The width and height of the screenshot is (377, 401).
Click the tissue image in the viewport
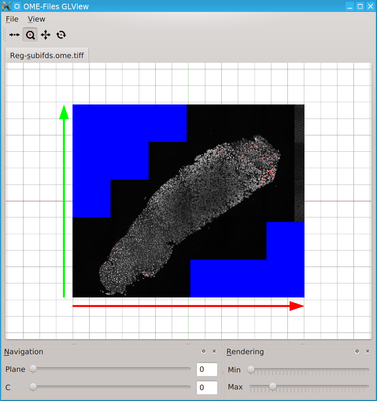pyautogui.click(x=188, y=201)
